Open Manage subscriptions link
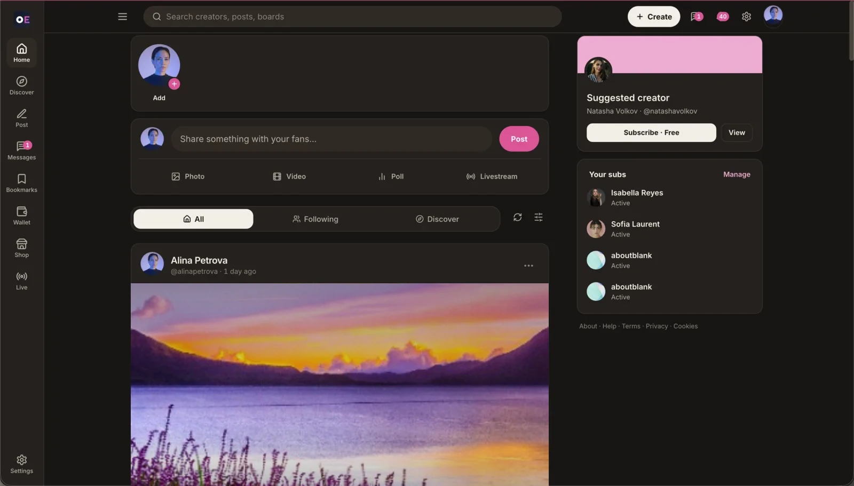Screen dimensions: 854x486 tap(737, 174)
